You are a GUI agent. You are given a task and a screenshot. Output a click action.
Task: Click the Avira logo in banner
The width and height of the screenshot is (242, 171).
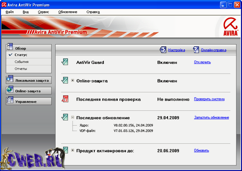[231, 27]
